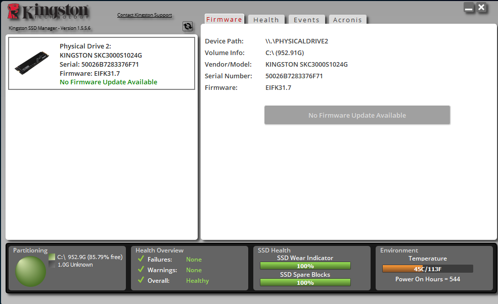Viewport: 498px width, 304px height.
Task: Open the Events tab
Action: [x=306, y=20]
